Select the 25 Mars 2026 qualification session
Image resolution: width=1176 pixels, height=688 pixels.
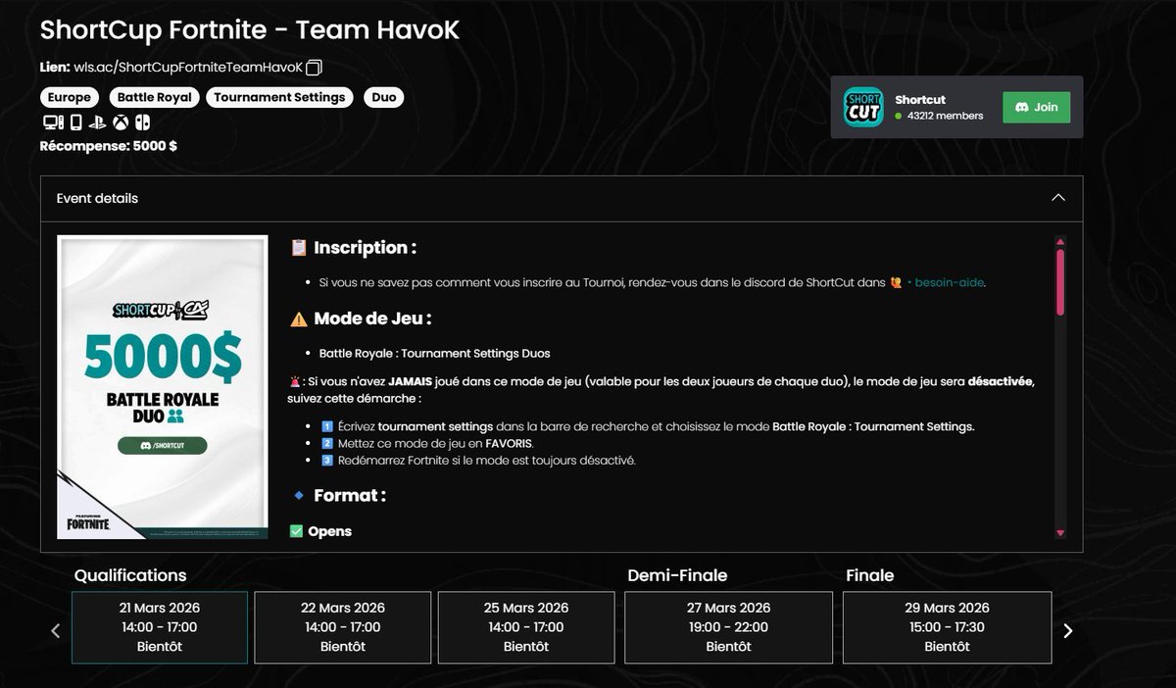[526, 627]
